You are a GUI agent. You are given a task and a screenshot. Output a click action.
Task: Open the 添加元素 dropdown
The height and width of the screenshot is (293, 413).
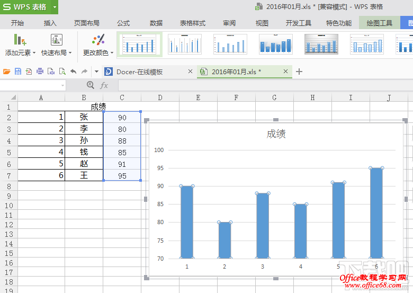click(20, 53)
